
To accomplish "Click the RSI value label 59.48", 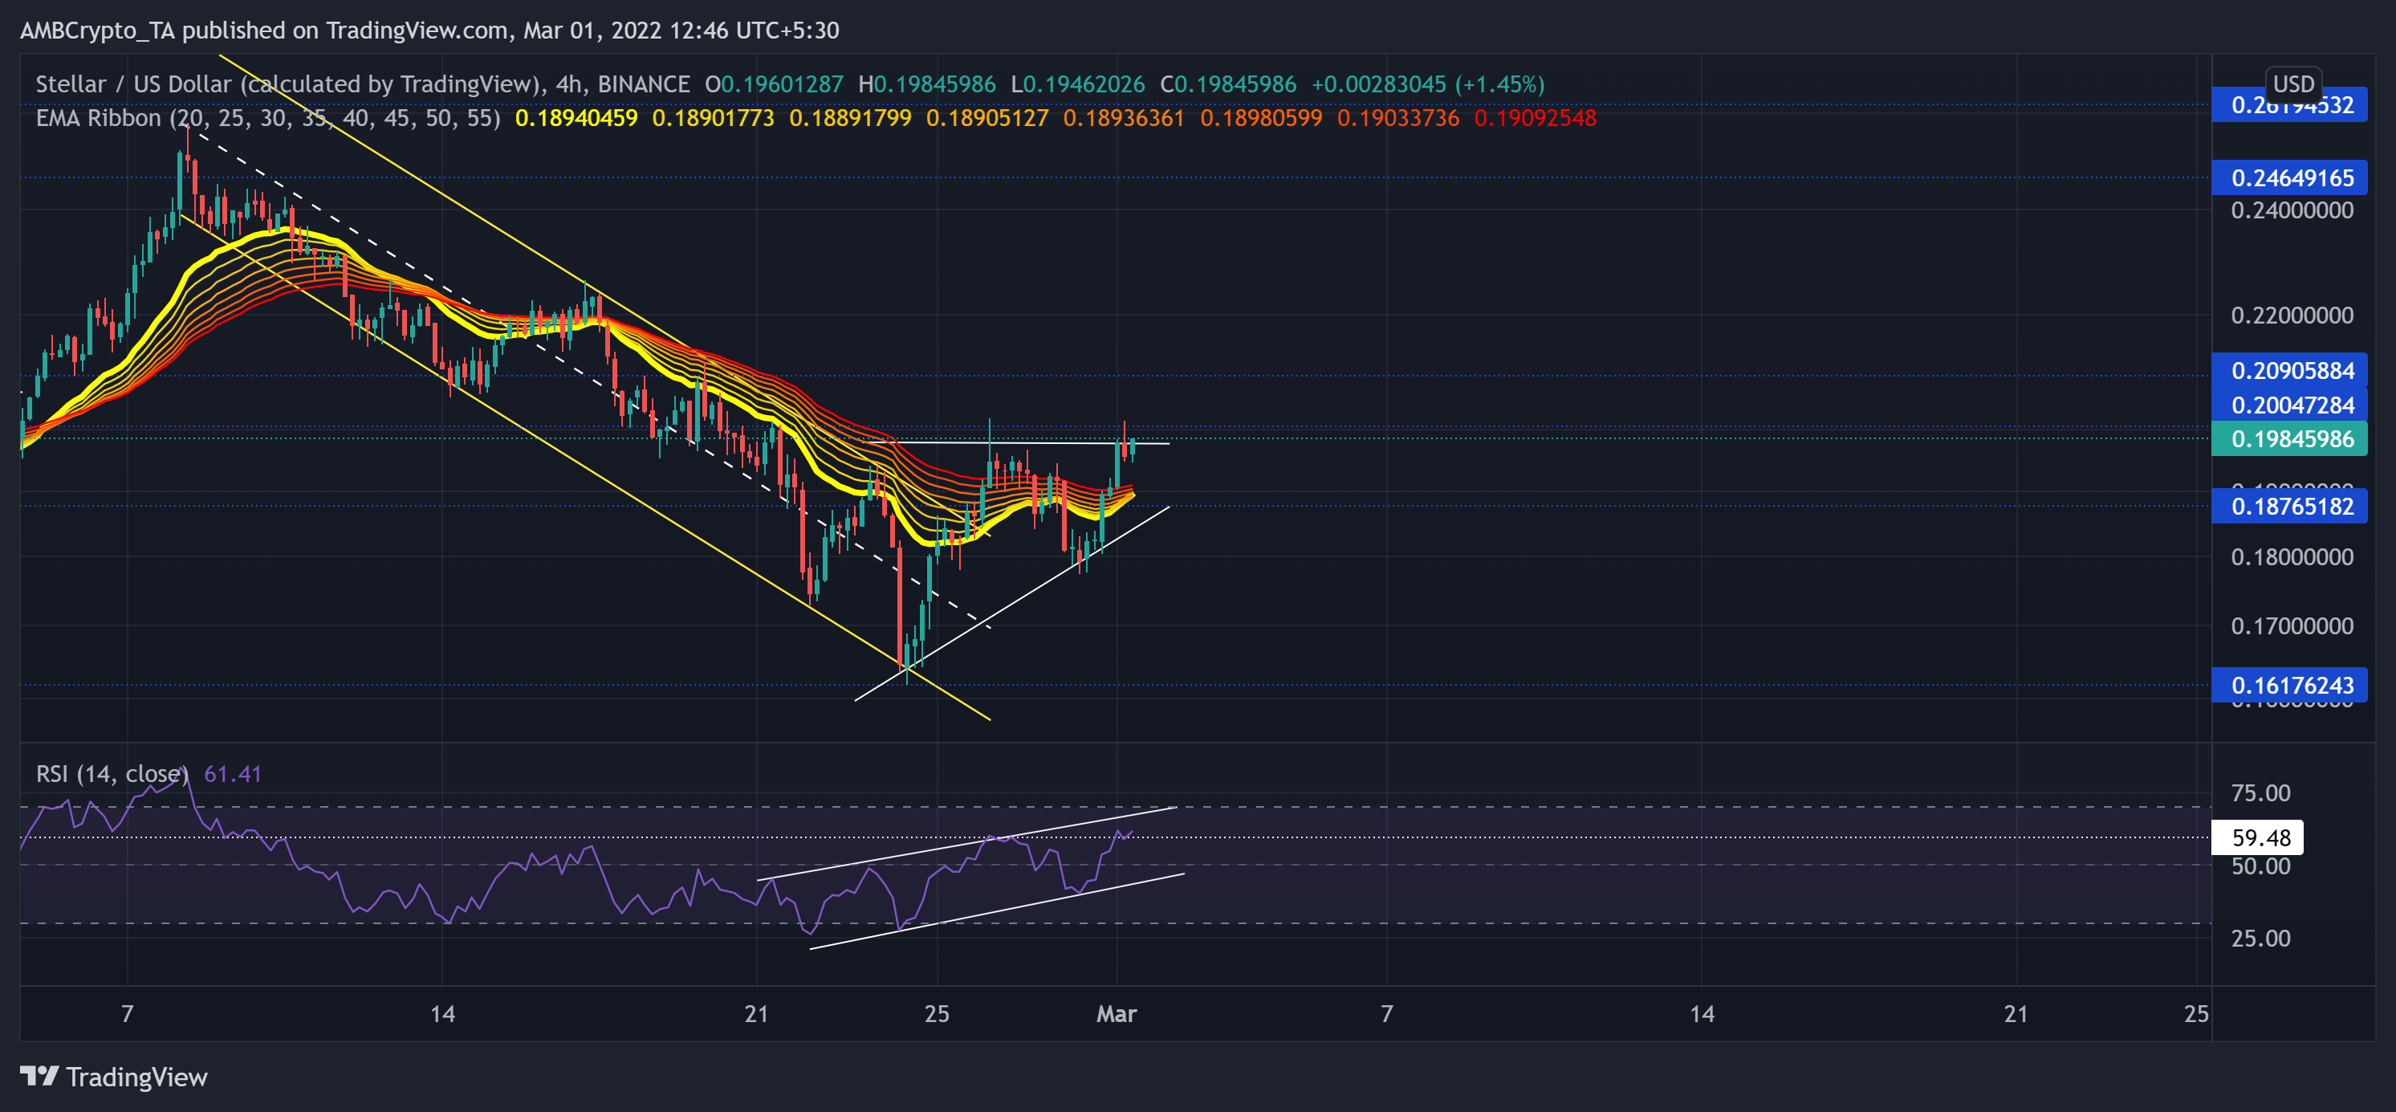I will tap(2257, 837).
